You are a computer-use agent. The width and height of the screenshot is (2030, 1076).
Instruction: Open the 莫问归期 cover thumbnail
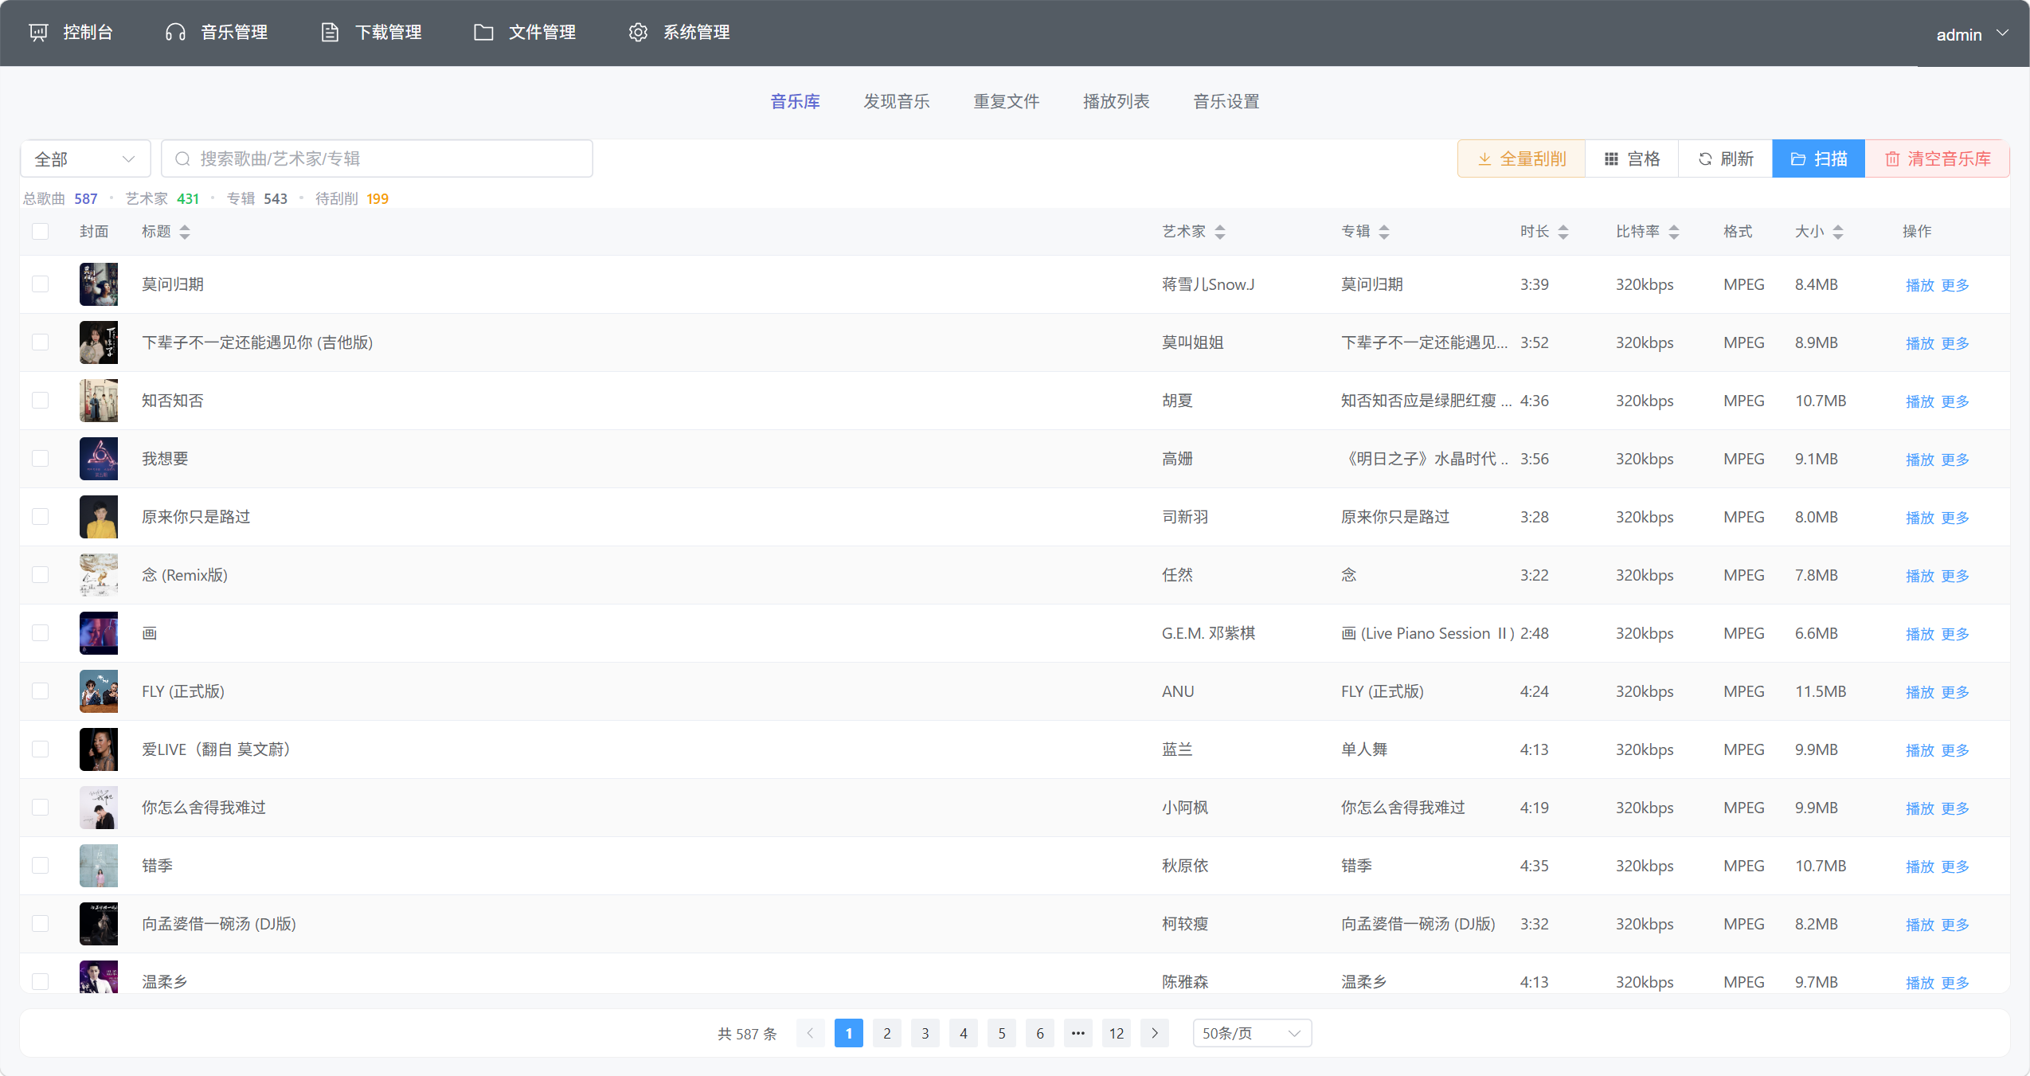click(99, 284)
